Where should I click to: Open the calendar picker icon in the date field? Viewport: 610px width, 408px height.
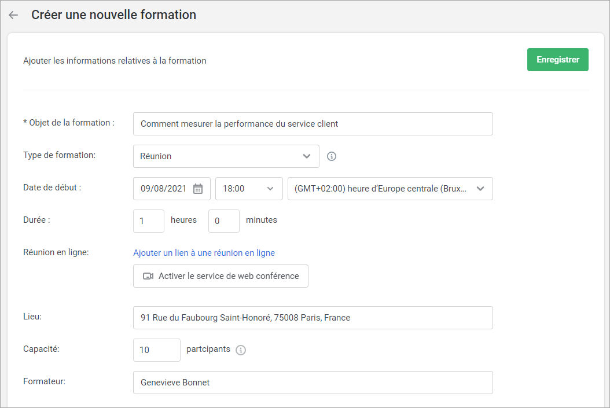[x=198, y=189]
